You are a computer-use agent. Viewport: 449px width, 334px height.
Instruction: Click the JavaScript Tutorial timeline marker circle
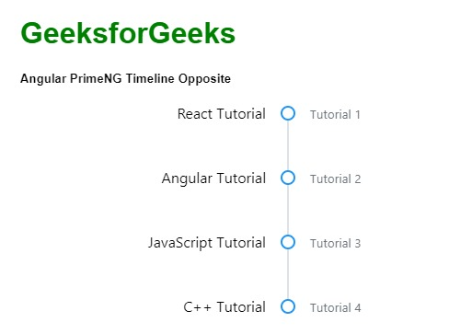(288, 242)
